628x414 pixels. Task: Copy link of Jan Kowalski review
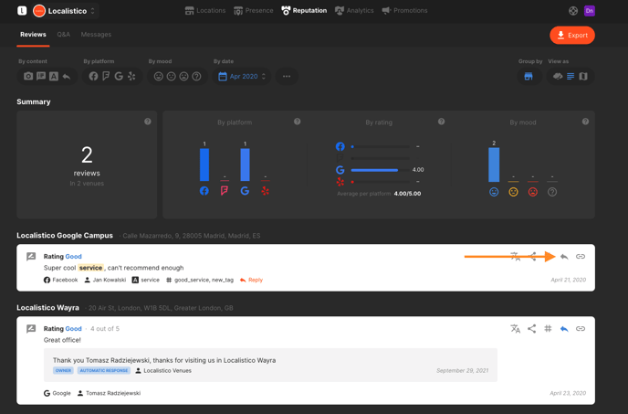(x=581, y=256)
